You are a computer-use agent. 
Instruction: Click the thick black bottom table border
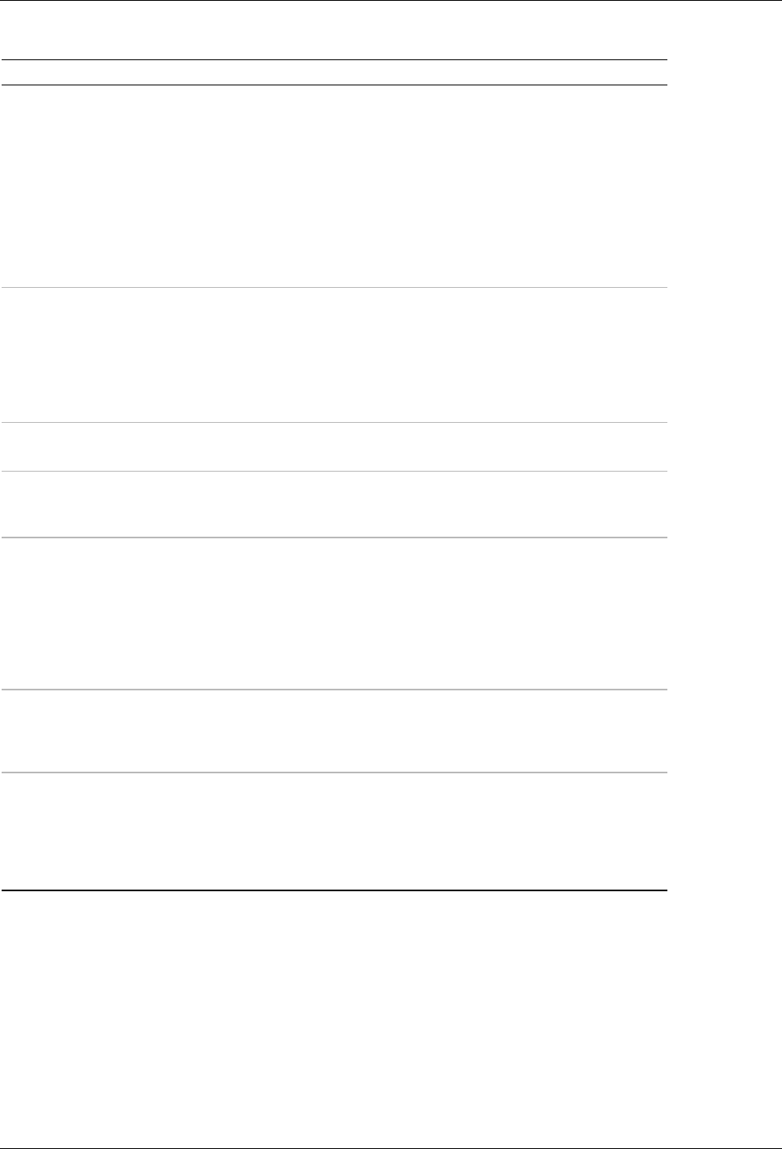tap(333, 890)
